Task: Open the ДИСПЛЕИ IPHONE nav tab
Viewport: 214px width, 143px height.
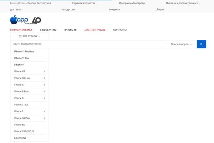Action: click(95, 30)
